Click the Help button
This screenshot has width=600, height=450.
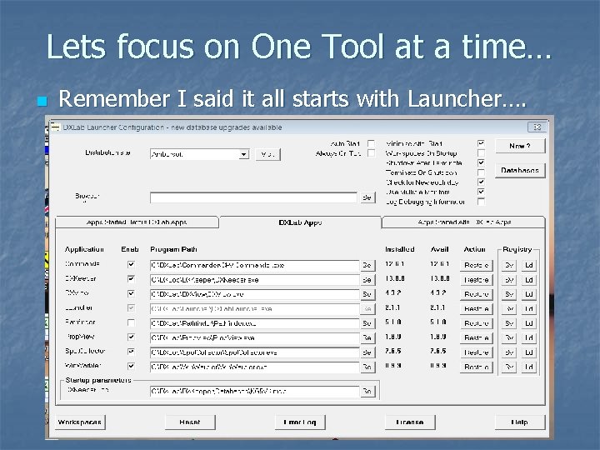click(x=520, y=422)
